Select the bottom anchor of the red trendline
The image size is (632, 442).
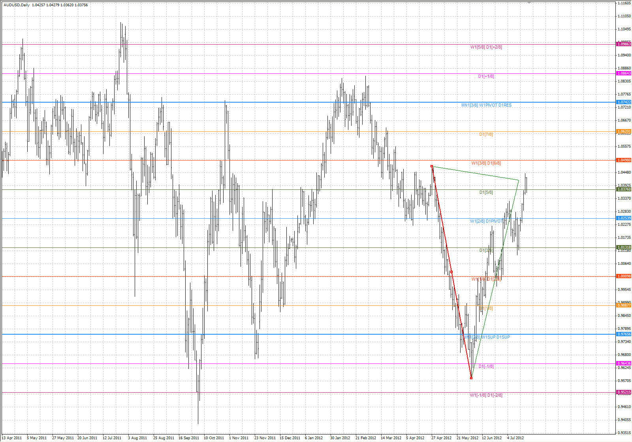coord(471,378)
